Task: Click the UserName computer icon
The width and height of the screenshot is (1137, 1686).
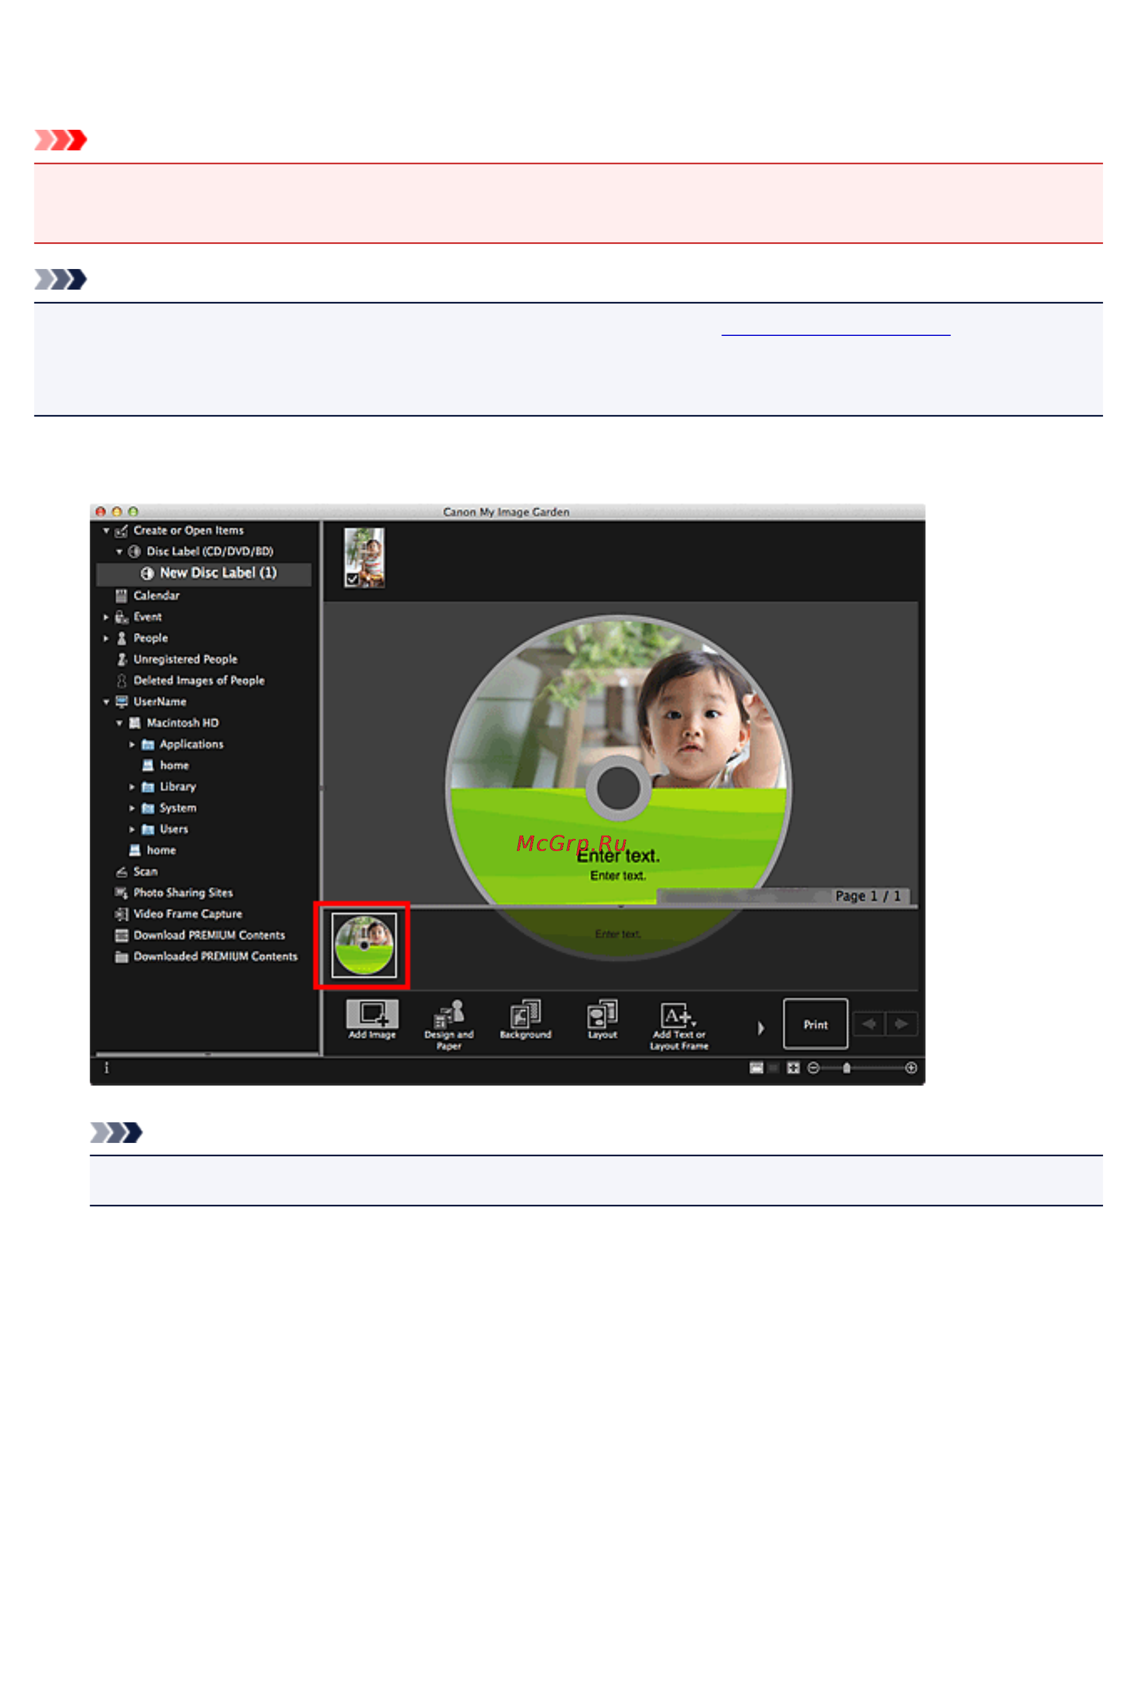Action: 122,702
